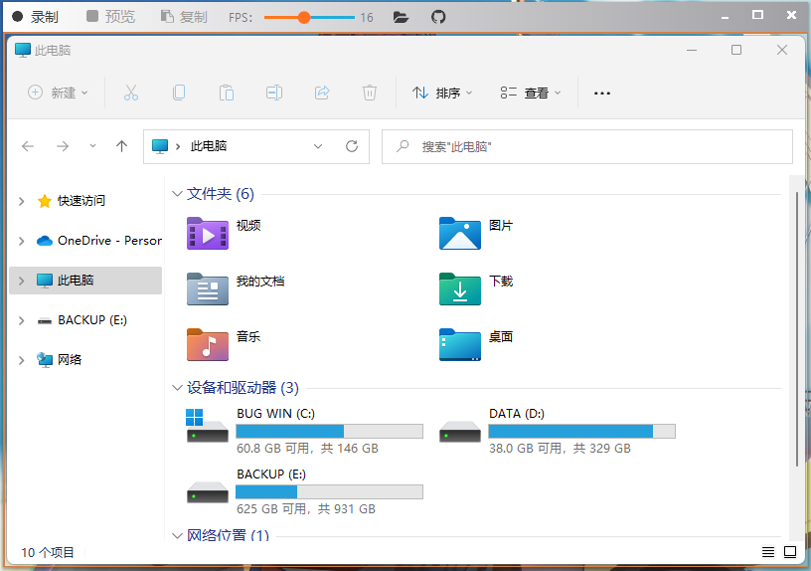Click the BUG WIN (C:) usage bar
Screen dimensions: 811x571
click(x=330, y=431)
